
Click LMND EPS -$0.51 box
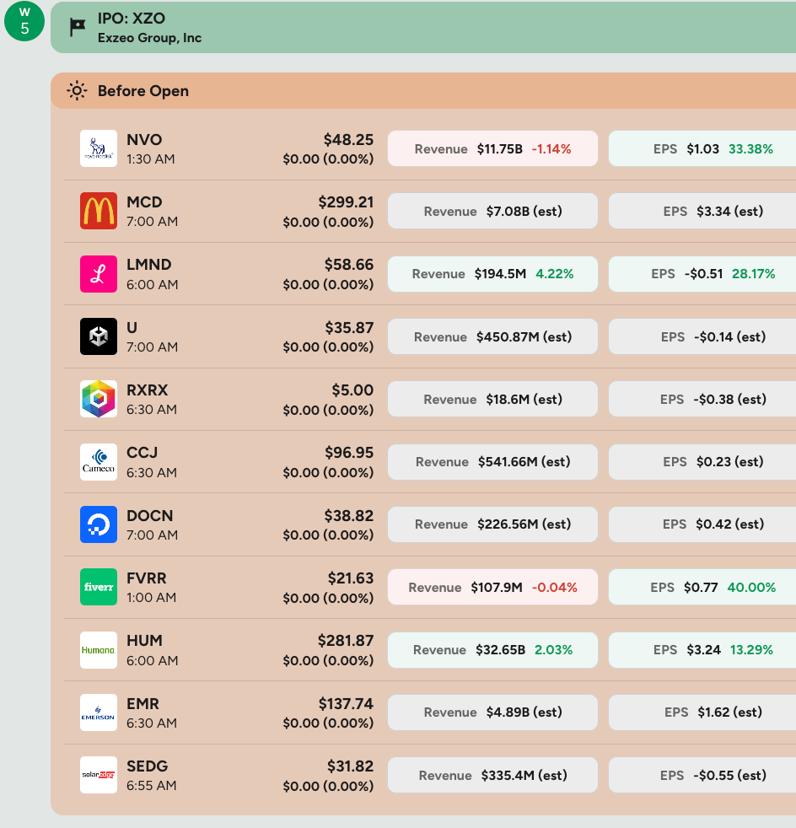click(x=702, y=274)
